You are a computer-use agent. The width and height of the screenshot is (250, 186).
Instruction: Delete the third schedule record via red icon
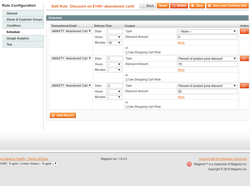click(244, 86)
